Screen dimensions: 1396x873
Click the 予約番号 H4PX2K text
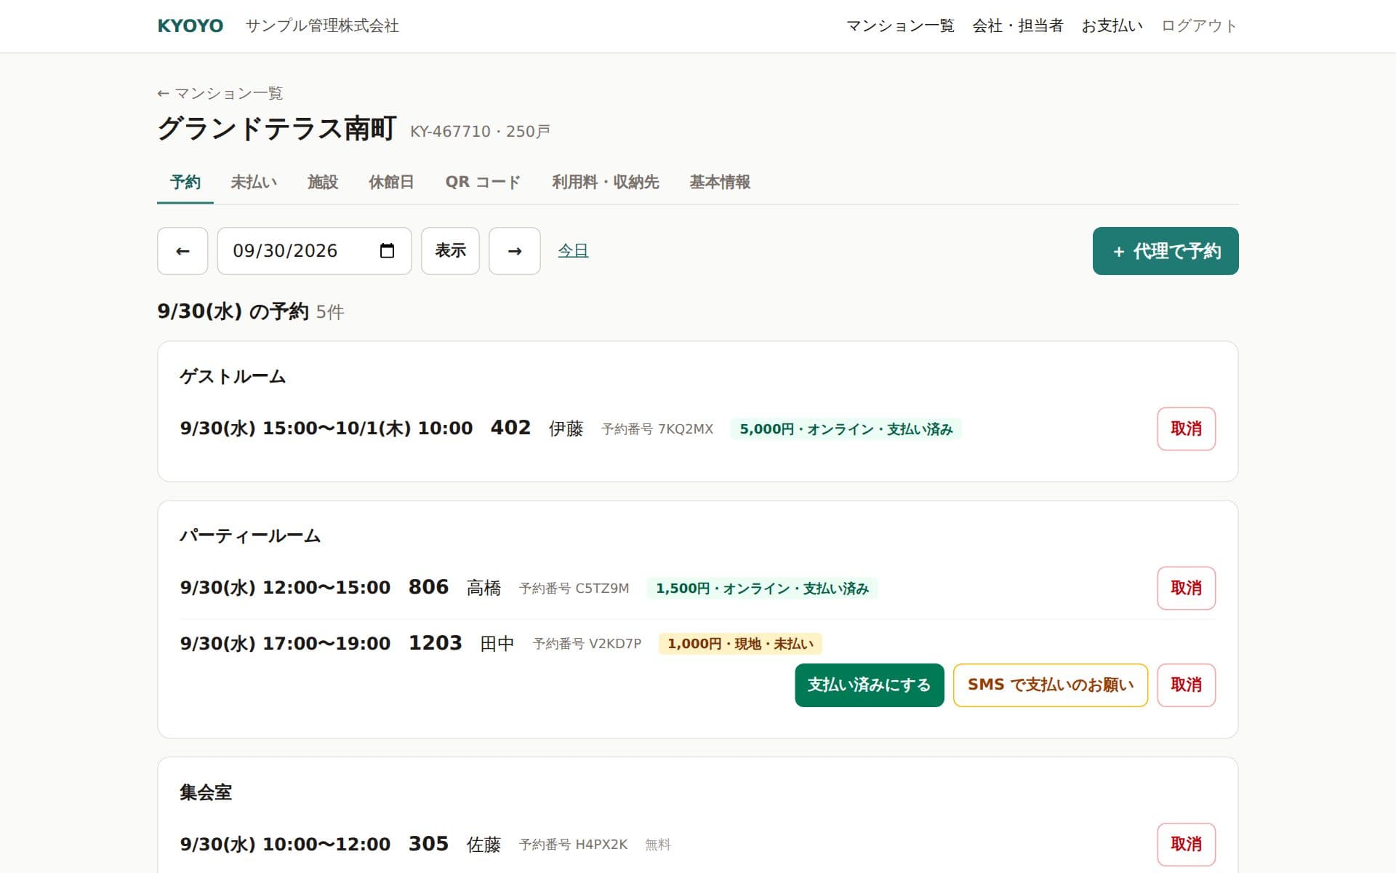(573, 845)
